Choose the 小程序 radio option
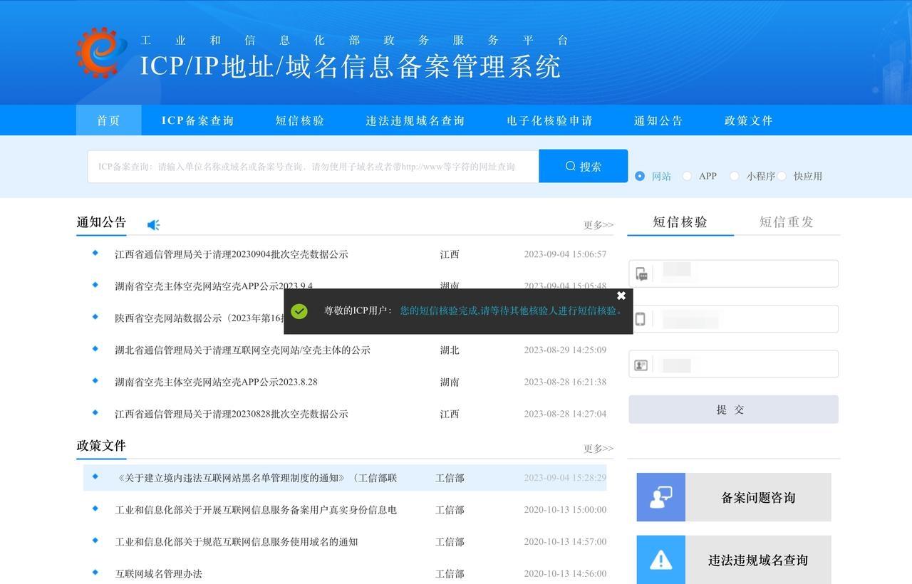Screen dimensions: 912x584 point(735,176)
